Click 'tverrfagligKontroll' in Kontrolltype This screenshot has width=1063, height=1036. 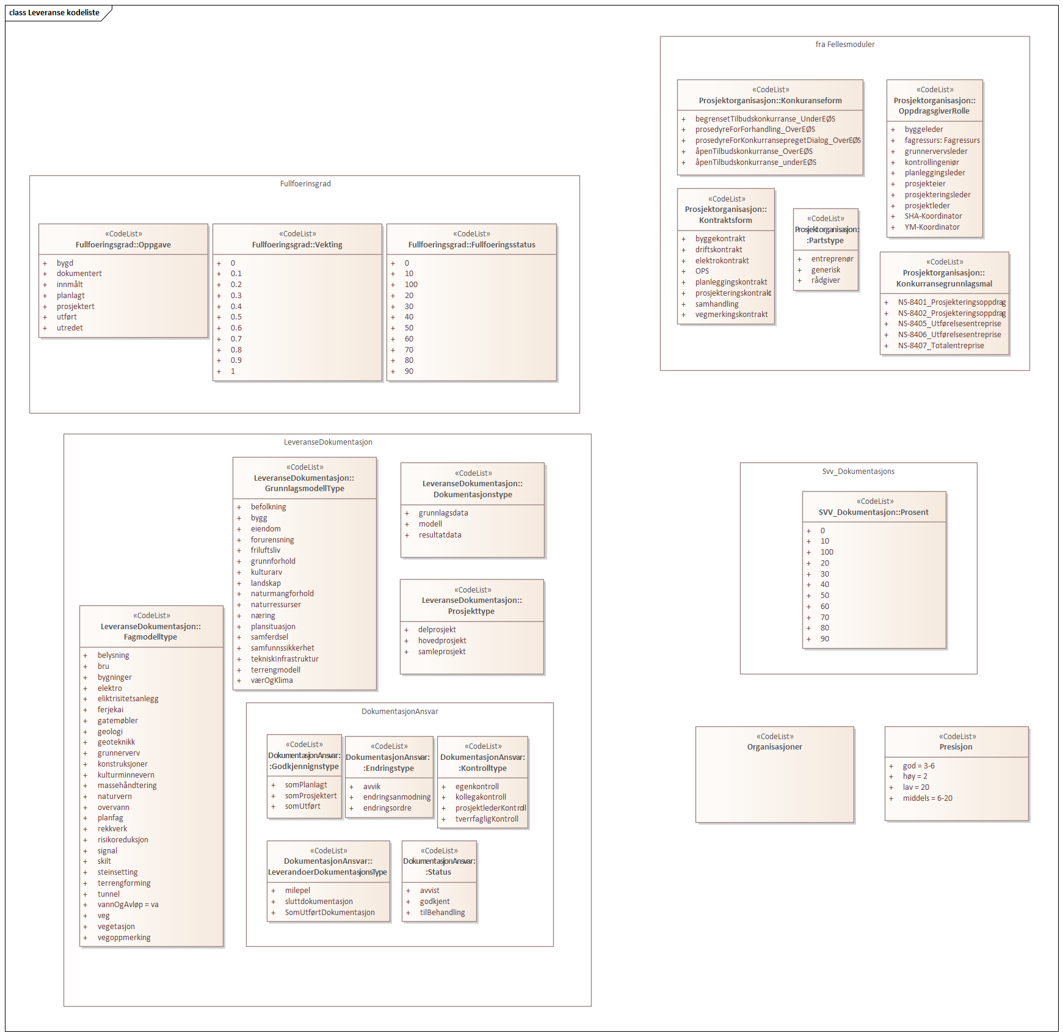coord(487,819)
